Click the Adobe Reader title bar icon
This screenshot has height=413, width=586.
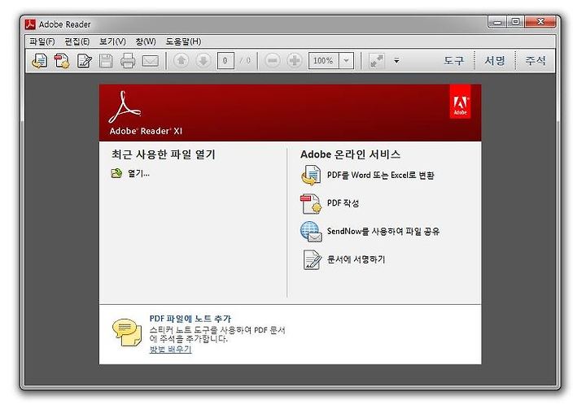tap(30, 24)
